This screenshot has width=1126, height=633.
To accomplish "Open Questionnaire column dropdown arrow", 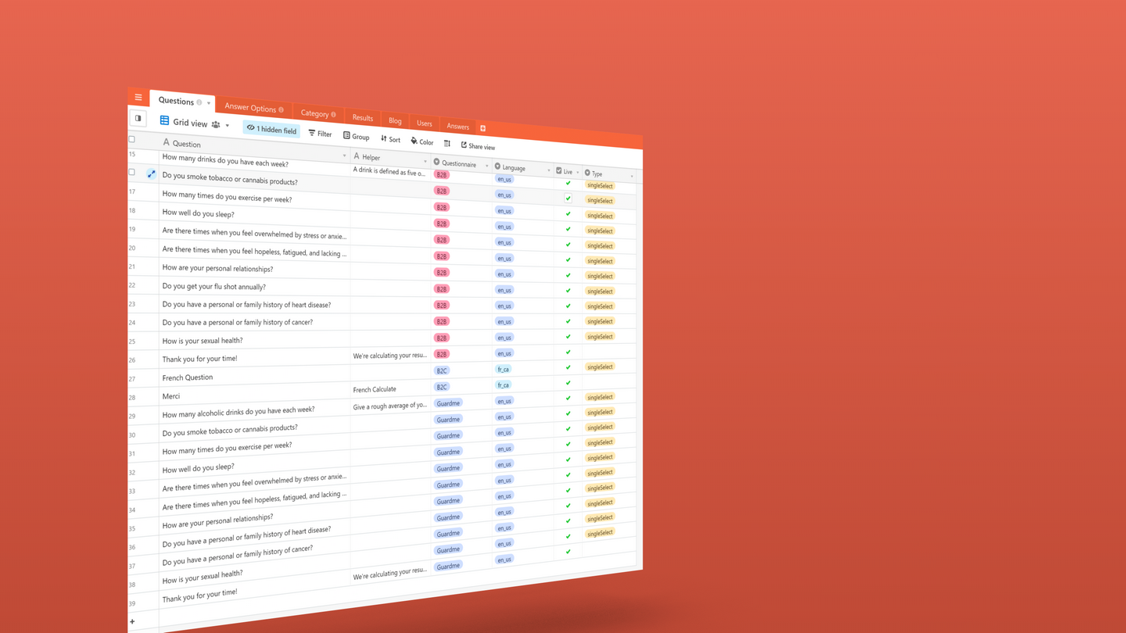I will click(x=486, y=166).
